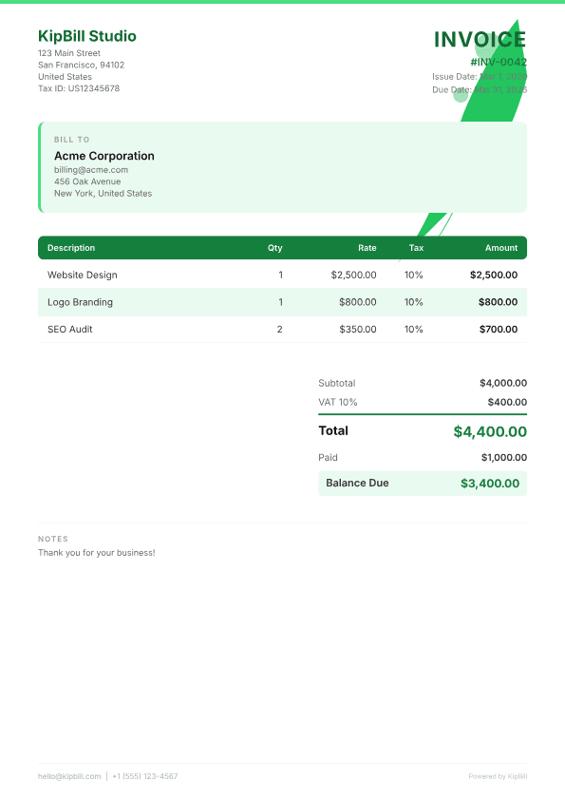Click the $3,400.00 balance due value

pos(490,484)
